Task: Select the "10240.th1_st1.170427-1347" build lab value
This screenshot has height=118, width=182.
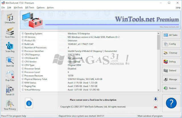Action: tap(80, 44)
